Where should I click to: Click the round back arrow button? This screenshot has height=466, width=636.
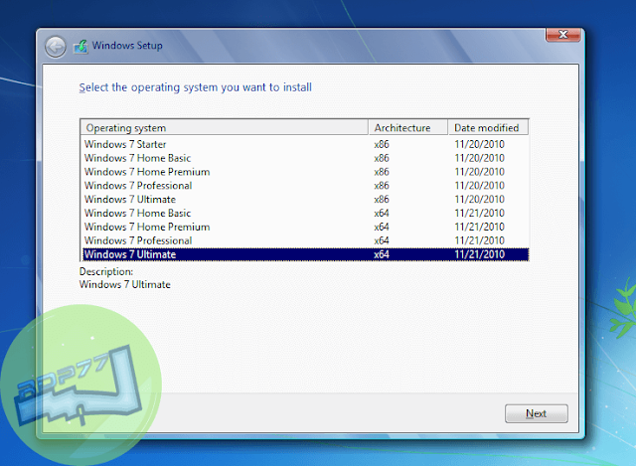pos(56,47)
